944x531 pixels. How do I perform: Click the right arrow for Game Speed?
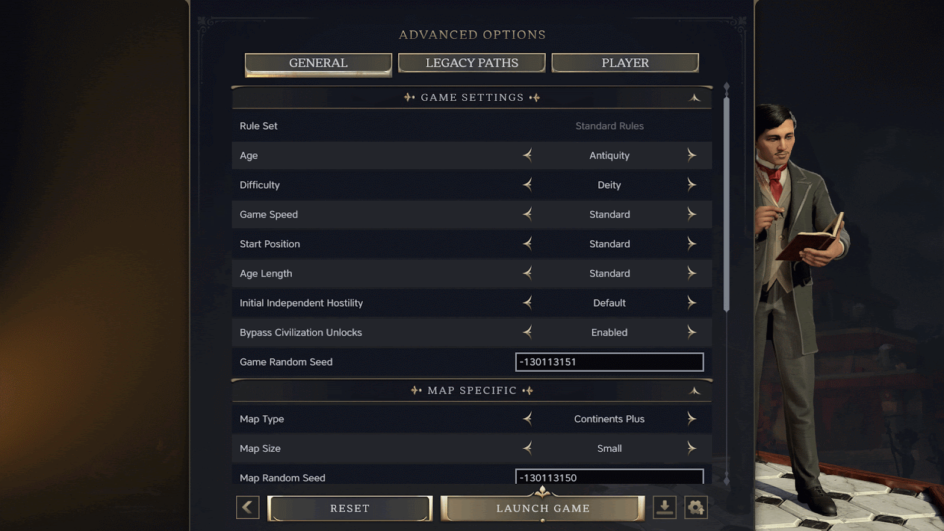click(691, 214)
